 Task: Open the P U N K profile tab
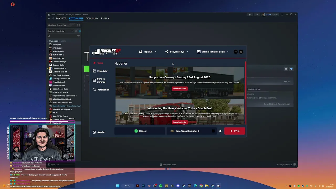[x=105, y=19]
